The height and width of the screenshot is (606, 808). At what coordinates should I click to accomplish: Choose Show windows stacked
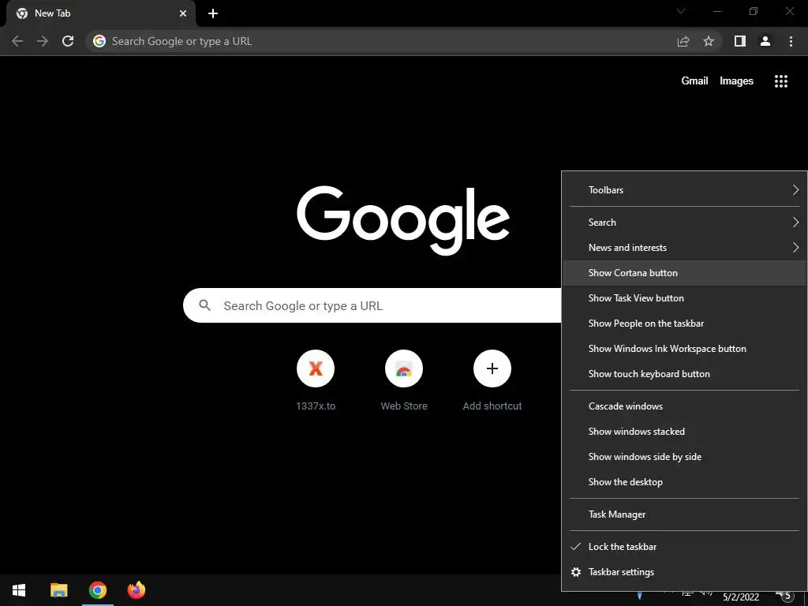click(685, 432)
